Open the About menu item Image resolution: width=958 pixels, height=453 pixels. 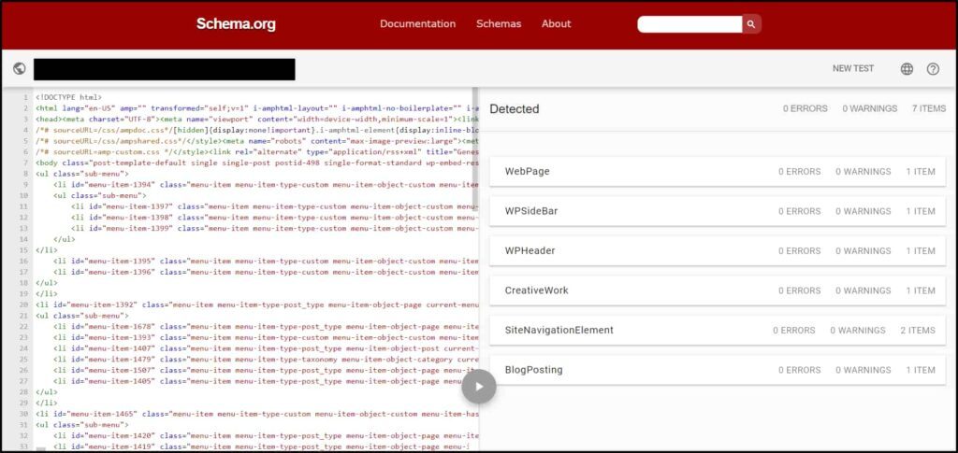[556, 23]
